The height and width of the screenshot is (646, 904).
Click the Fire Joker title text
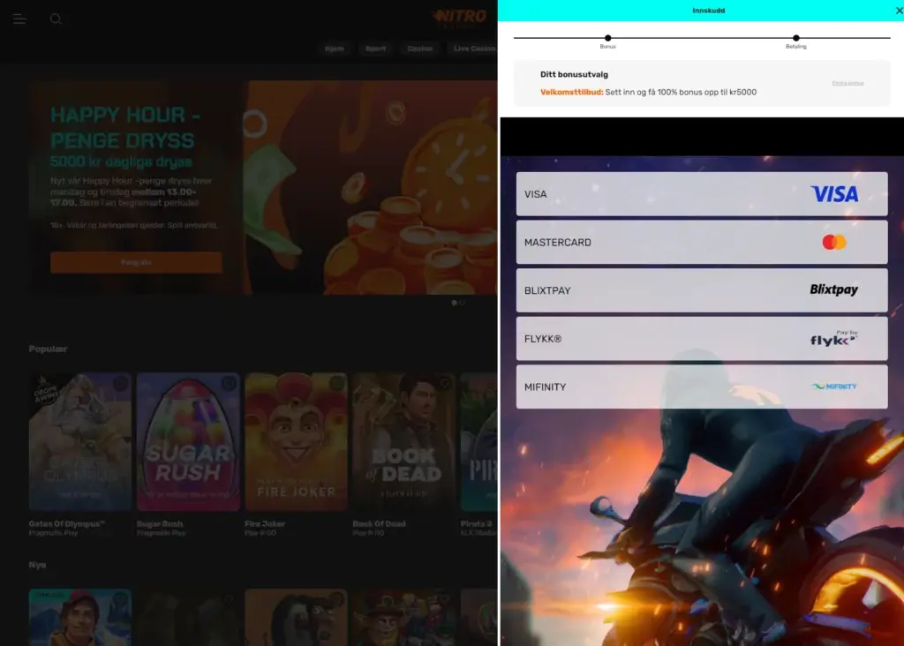point(265,524)
